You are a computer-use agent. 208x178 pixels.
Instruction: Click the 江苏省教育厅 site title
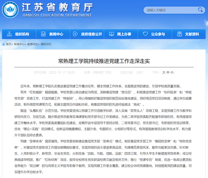(57, 8)
